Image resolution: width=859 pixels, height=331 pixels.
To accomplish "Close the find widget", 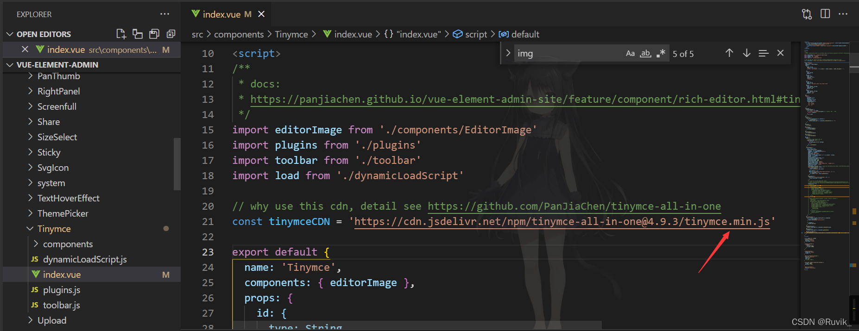I will 780,53.
